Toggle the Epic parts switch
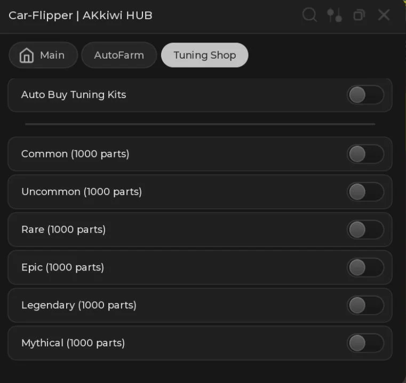406x383 pixels. pos(365,267)
